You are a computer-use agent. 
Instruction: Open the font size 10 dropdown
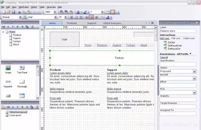[66, 17]
